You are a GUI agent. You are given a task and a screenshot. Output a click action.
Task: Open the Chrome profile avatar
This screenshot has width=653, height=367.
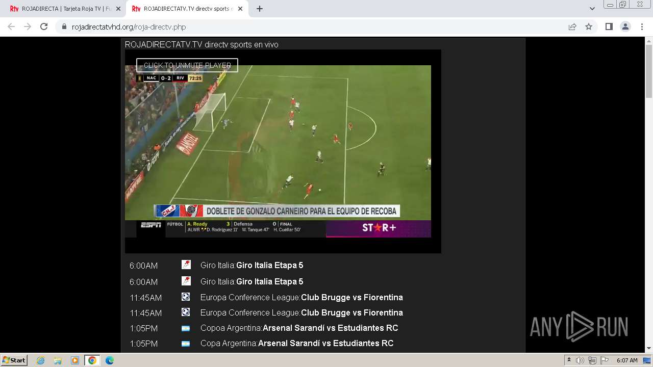[625, 27]
